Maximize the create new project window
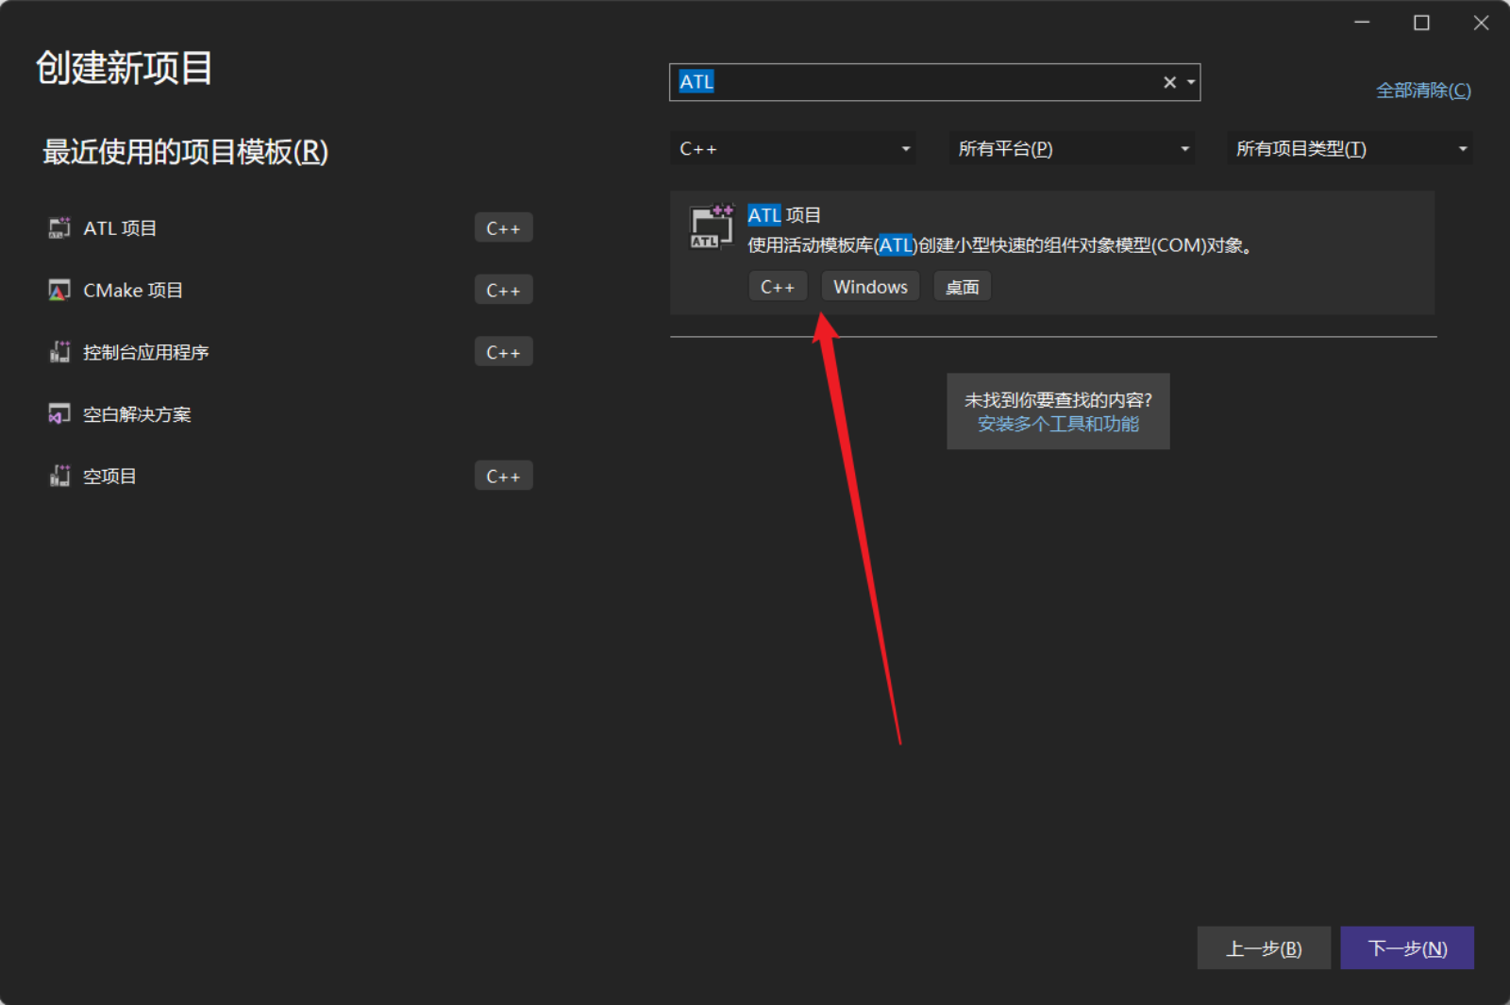1510x1005 pixels. coord(1421,23)
